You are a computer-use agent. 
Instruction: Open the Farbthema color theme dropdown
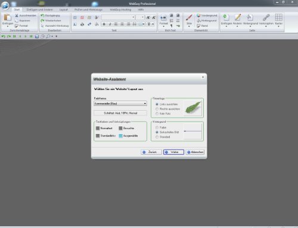(120, 104)
